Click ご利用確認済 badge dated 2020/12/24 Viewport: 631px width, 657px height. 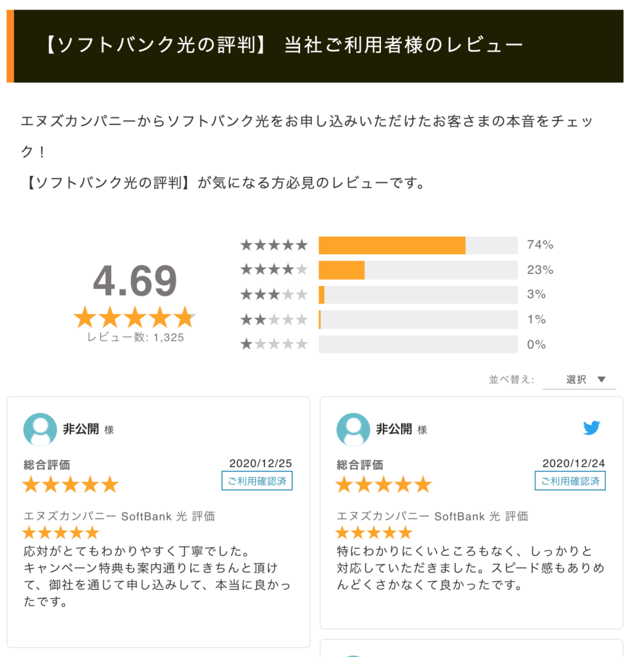570,481
